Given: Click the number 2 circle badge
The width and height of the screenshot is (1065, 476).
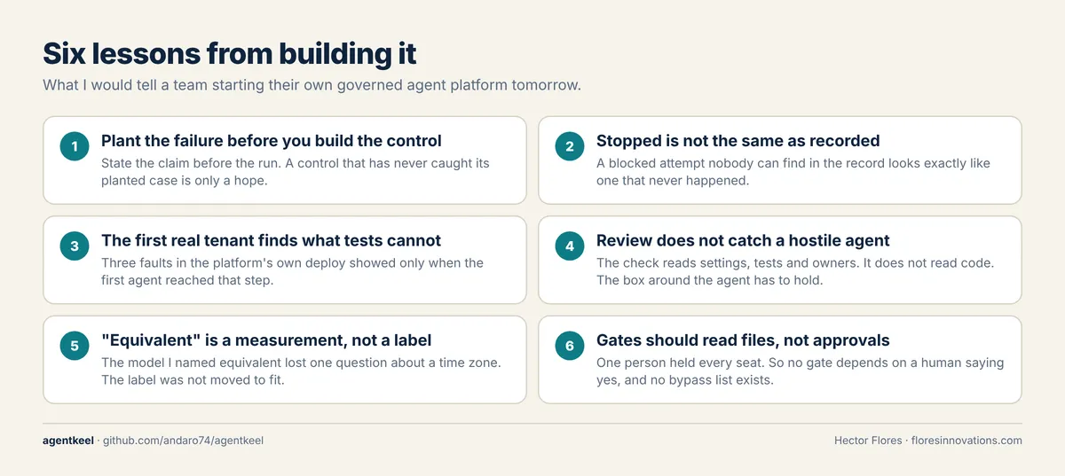Looking at the screenshot, I should 570,147.
